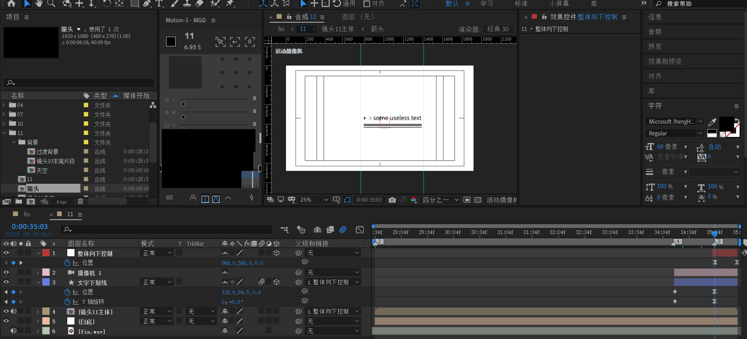
Task: Open the 效果和预设 panel
Action: [x=665, y=61]
